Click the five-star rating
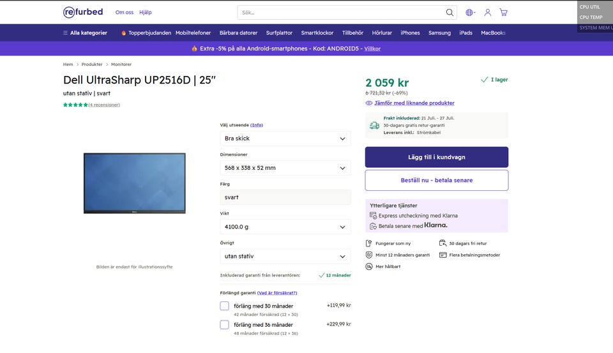 (x=75, y=105)
